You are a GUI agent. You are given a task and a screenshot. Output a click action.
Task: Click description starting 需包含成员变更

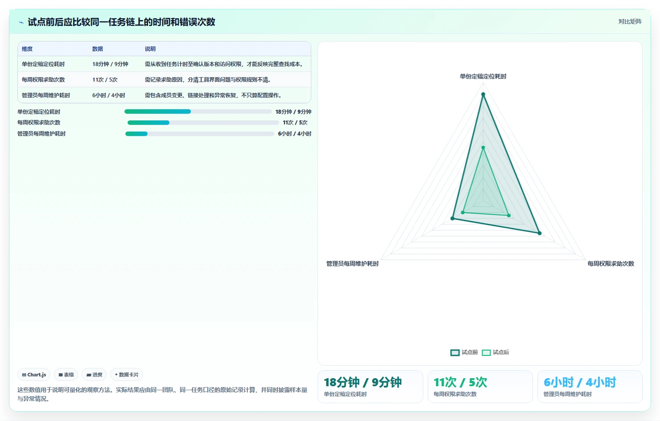[214, 95]
